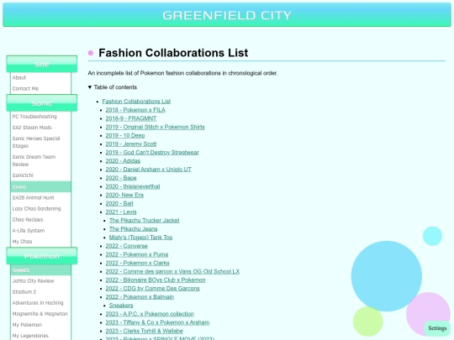Jump to 2018-9 - FRAGMNT section

coord(131,118)
